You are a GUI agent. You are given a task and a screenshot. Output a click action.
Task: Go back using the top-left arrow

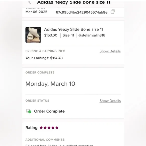tap(30, 3)
